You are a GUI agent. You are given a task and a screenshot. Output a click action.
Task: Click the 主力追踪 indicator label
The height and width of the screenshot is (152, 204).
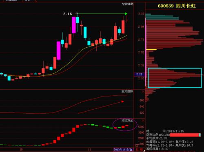127,91
